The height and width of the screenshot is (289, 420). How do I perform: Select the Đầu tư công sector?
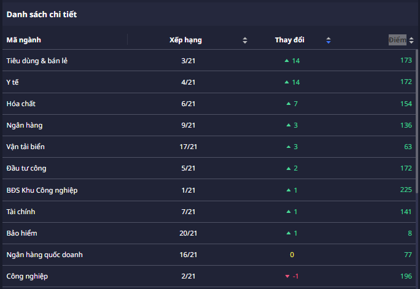(x=26, y=168)
